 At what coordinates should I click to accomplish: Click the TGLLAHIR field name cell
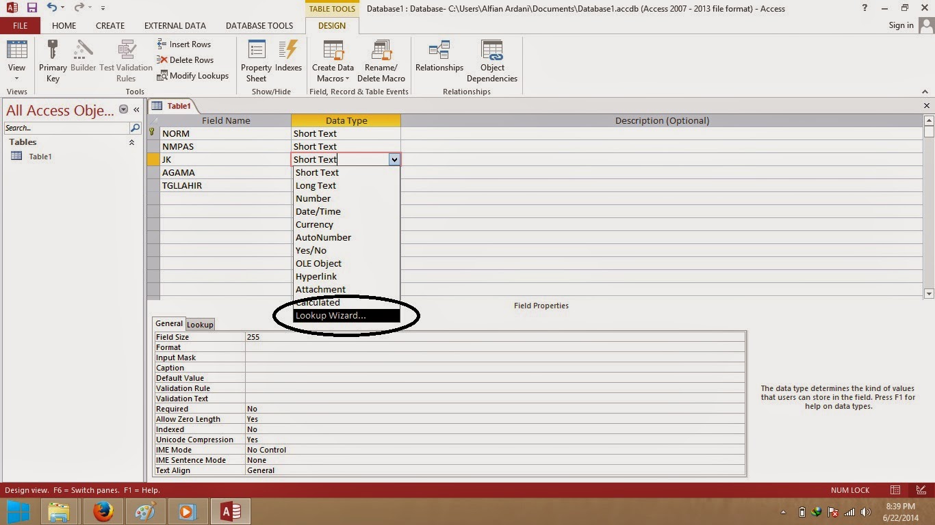(x=226, y=185)
